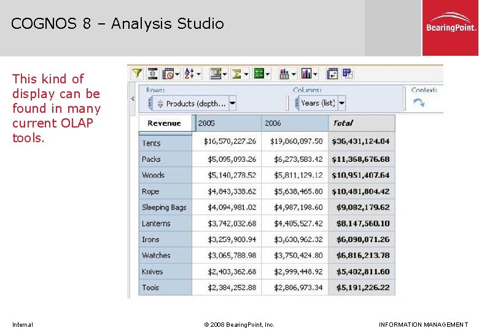Select the Sleeping Bags row header
479x331 pixels.
pyautogui.click(x=165, y=207)
